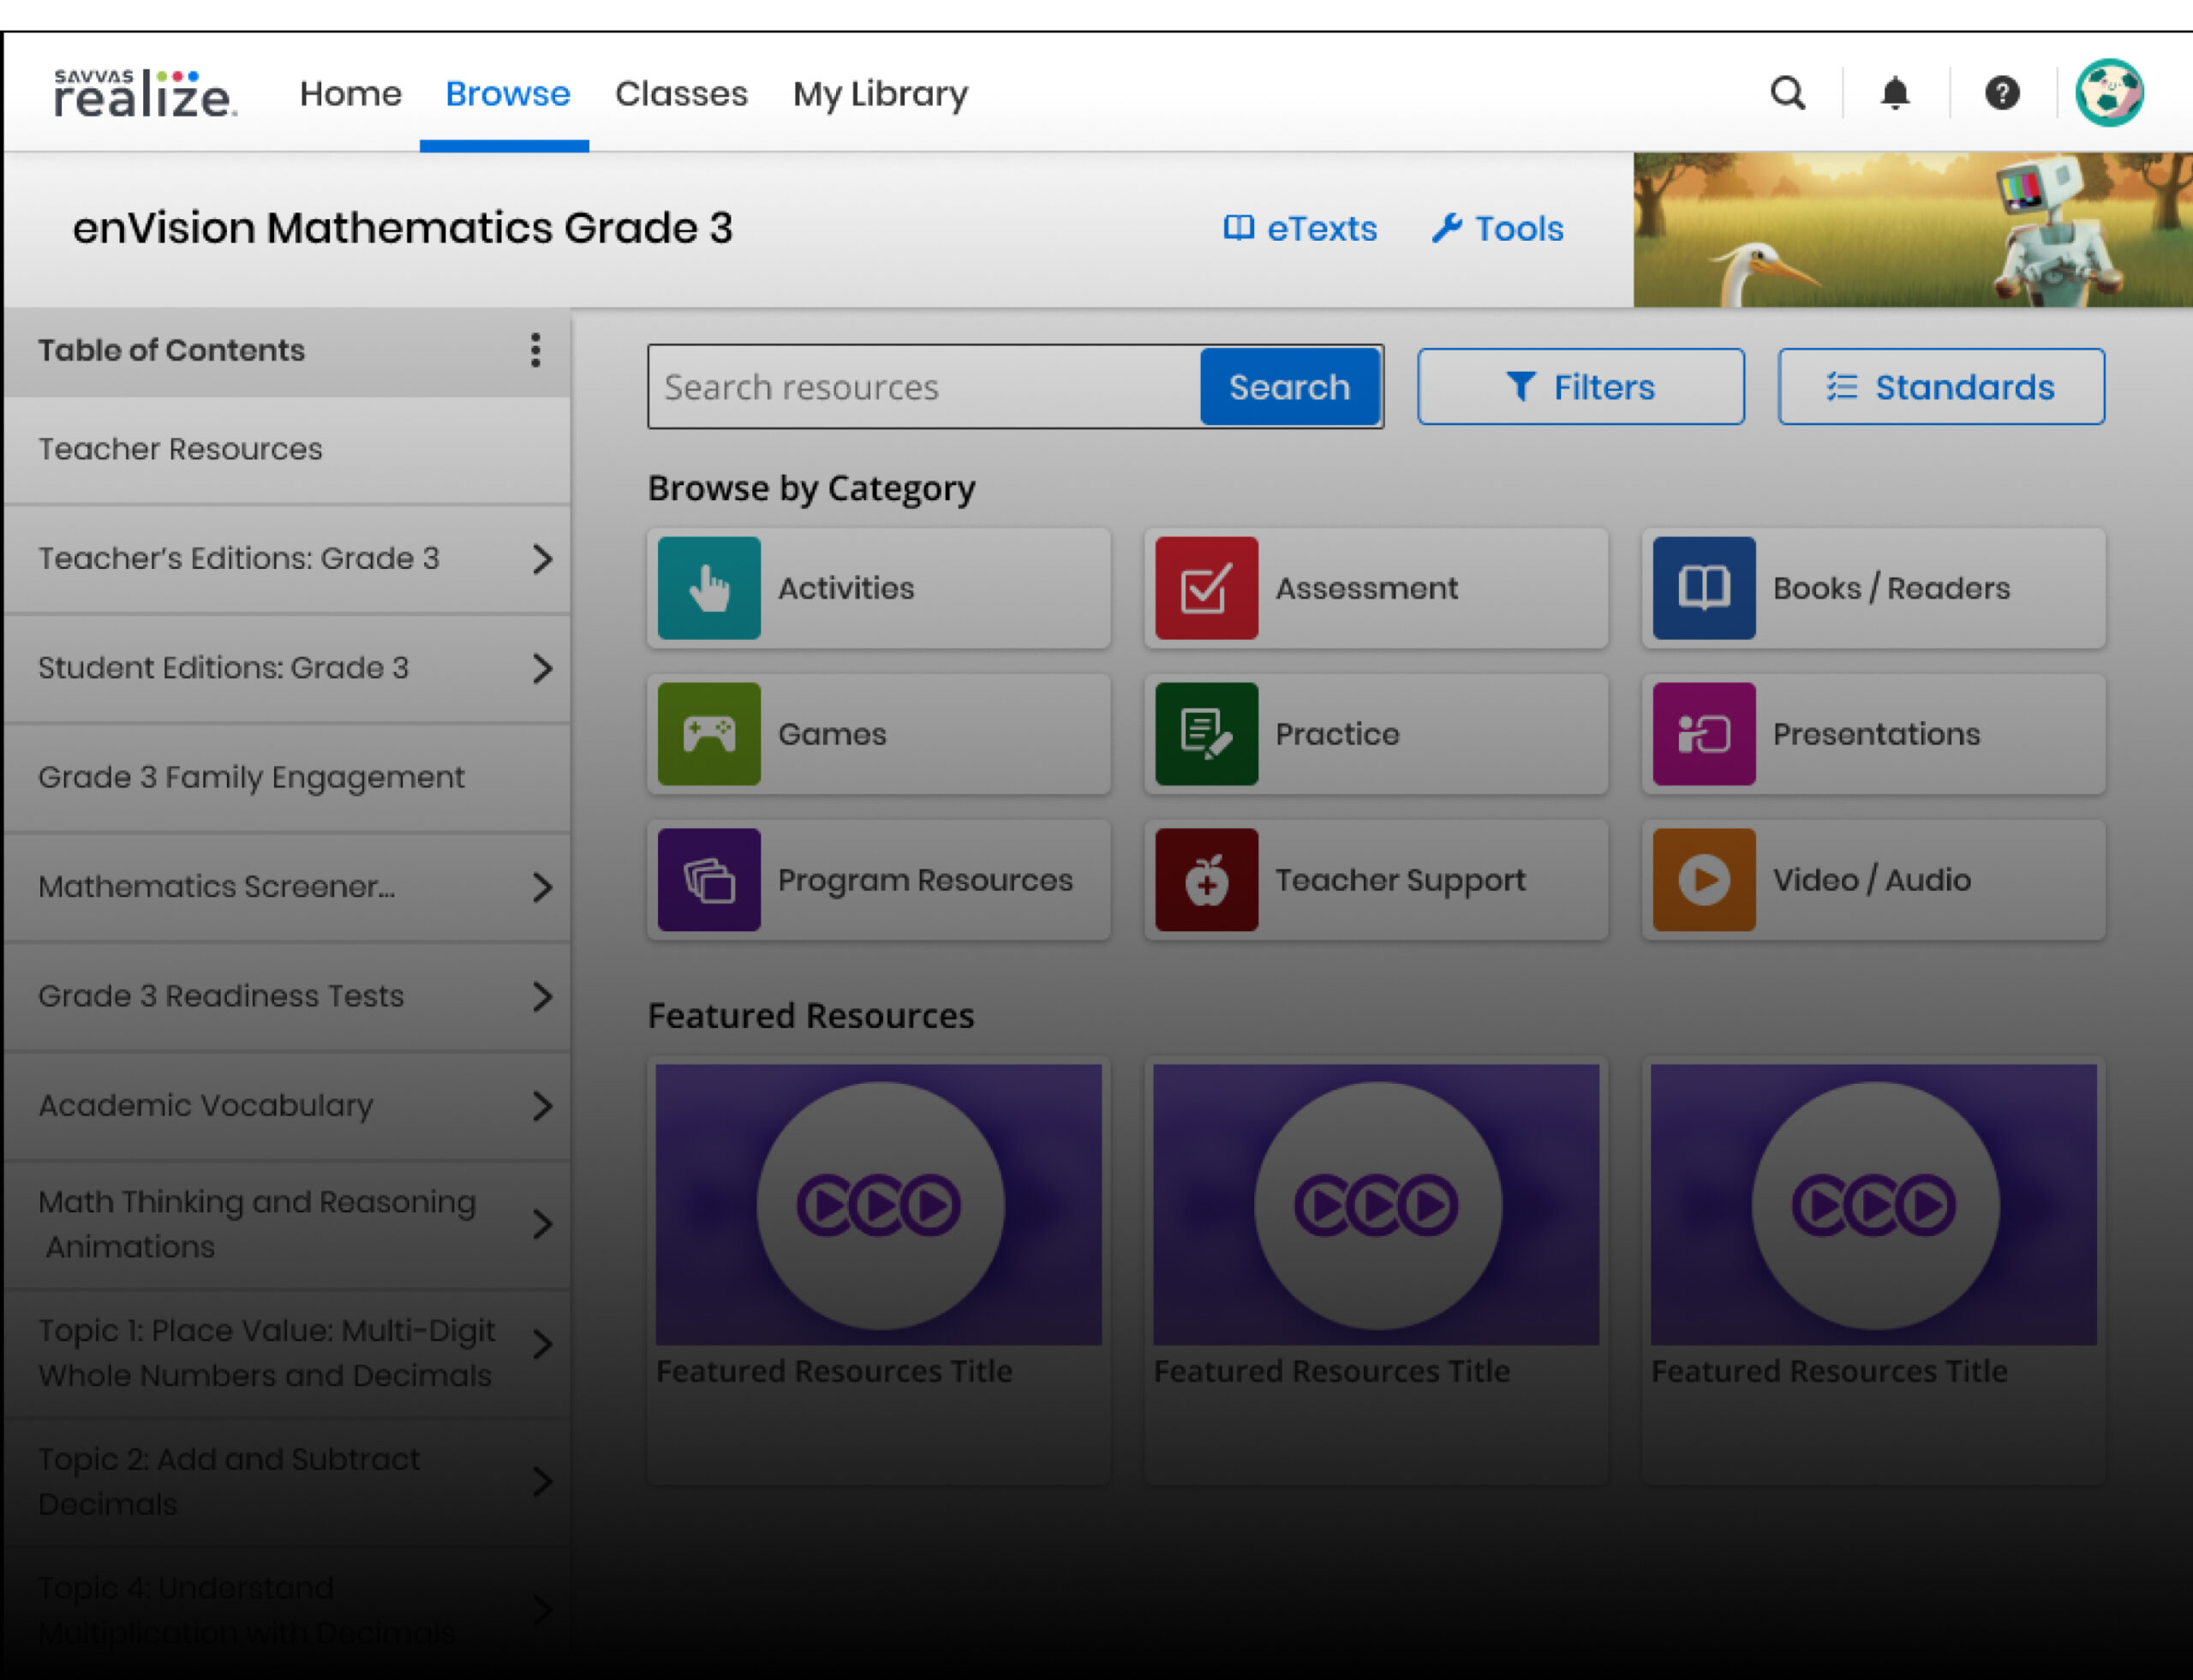Expand the Mathematics Screener chevron
The height and width of the screenshot is (1680, 2193).
click(x=542, y=887)
